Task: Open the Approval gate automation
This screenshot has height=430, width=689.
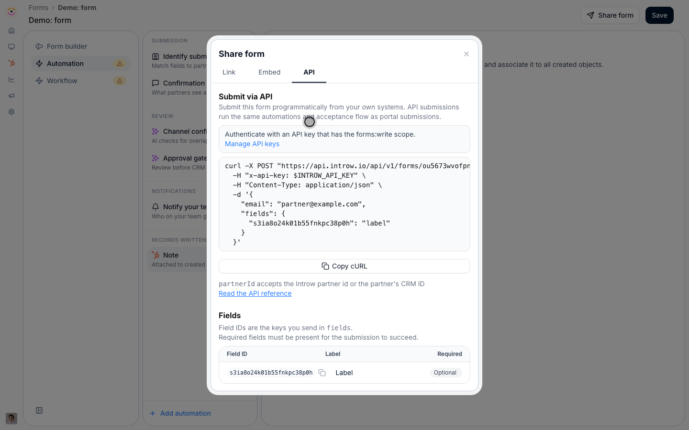Action: pos(177,162)
